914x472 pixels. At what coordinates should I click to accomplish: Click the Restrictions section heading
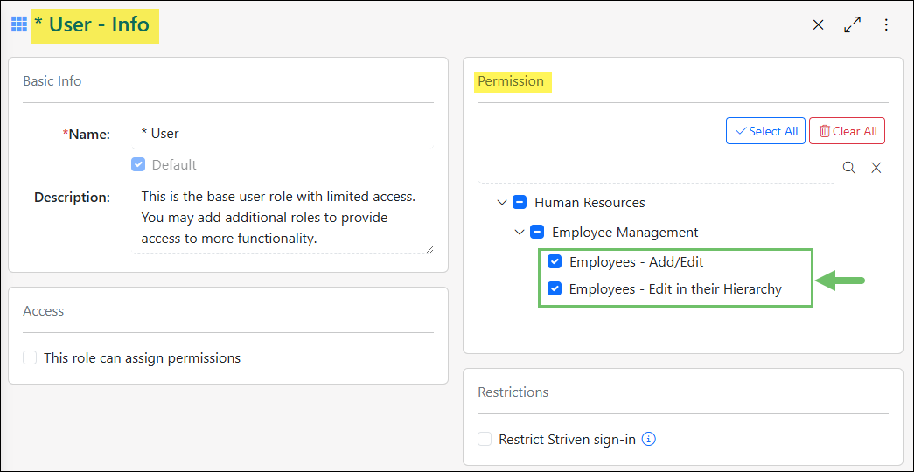coord(513,392)
